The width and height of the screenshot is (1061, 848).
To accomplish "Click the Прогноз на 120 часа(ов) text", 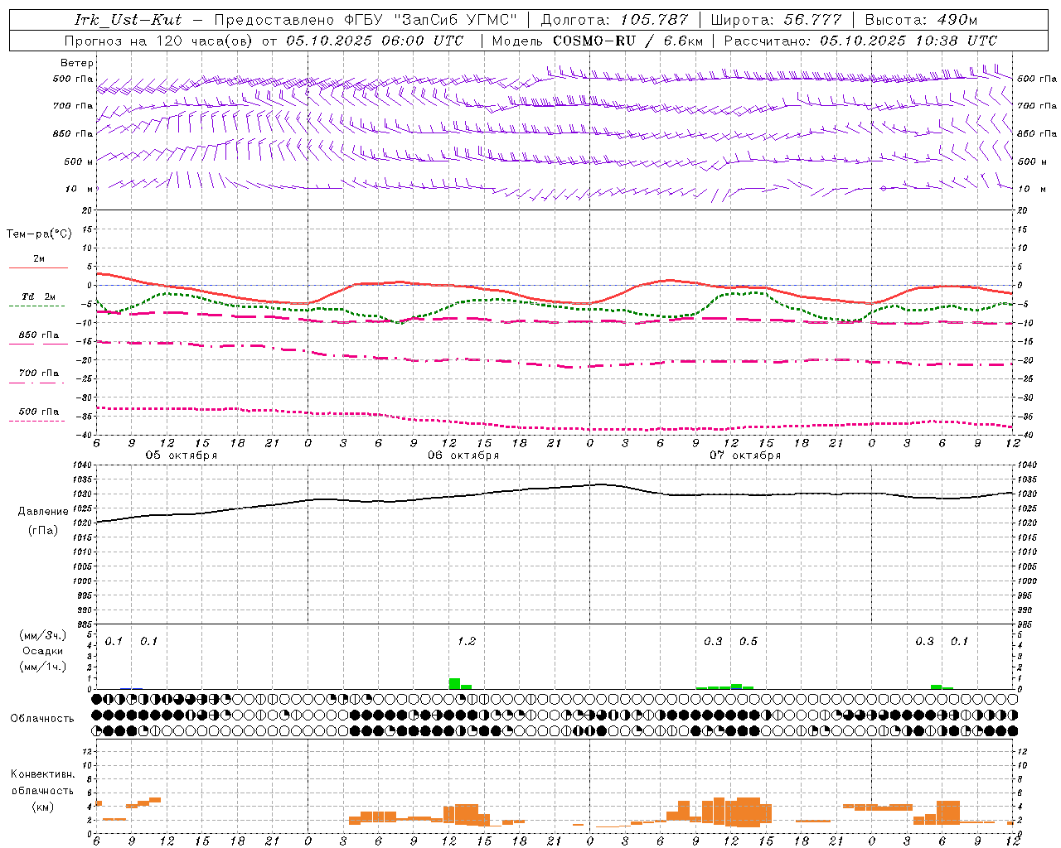I will pos(160,41).
